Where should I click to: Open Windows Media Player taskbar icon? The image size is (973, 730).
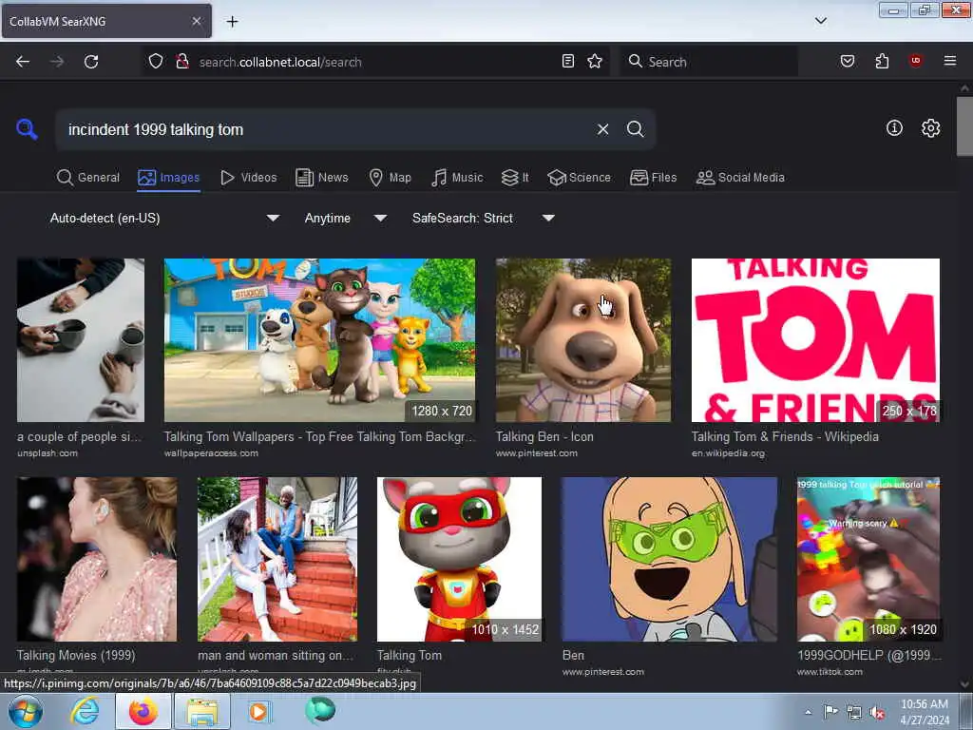258,711
